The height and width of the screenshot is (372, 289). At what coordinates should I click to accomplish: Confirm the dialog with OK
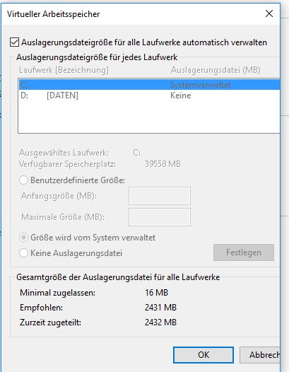coord(204,355)
